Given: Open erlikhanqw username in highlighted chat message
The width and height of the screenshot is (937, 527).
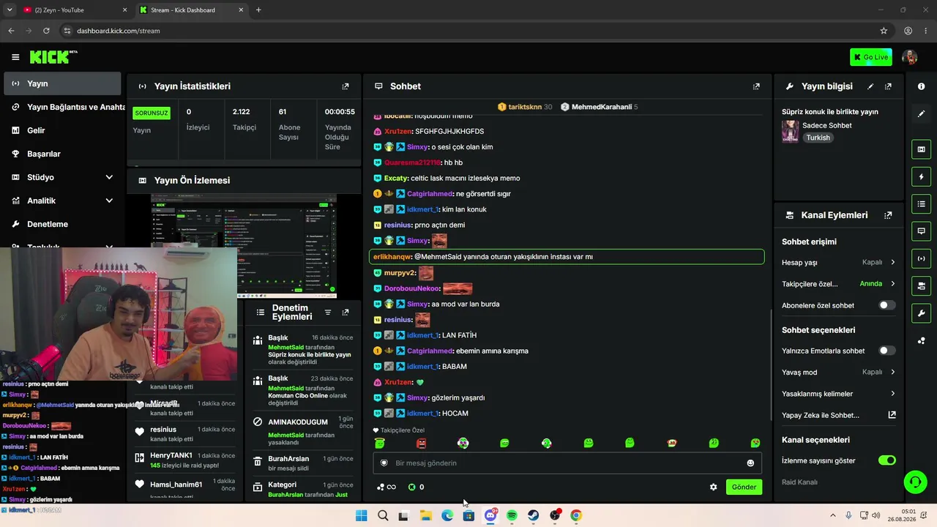Looking at the screenshot, I should click(392, 257).
